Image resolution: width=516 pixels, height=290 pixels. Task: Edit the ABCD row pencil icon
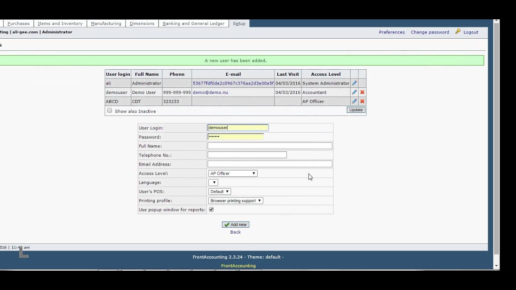(354, 101)
